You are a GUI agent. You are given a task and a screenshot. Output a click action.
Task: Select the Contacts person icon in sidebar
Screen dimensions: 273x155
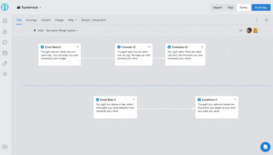point(5,32)
